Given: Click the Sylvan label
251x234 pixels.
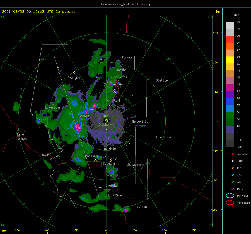Looking at the screenshot, I should 107,82.
